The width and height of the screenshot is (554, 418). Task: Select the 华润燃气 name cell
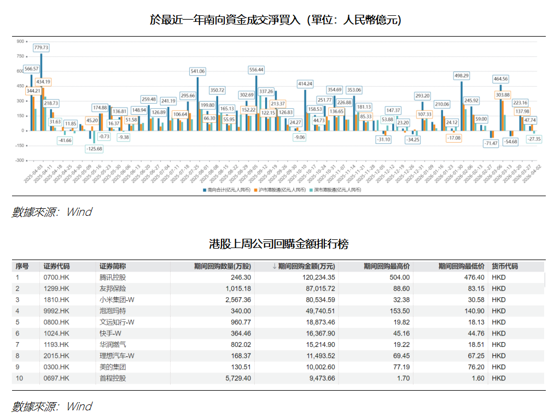click(112, 345)
